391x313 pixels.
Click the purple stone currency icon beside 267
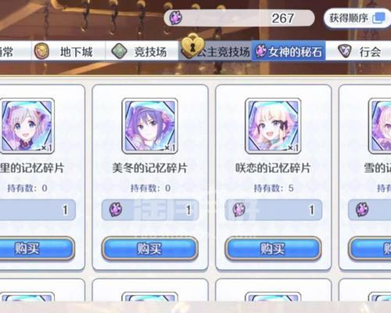pos(176,18)
